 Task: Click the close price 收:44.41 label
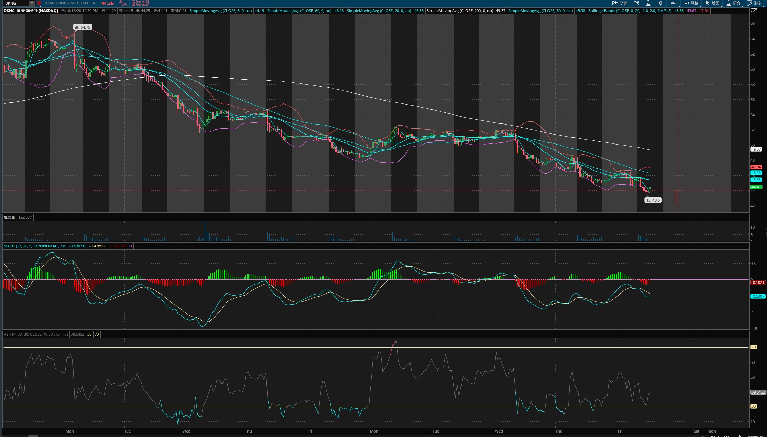(160, 11)
